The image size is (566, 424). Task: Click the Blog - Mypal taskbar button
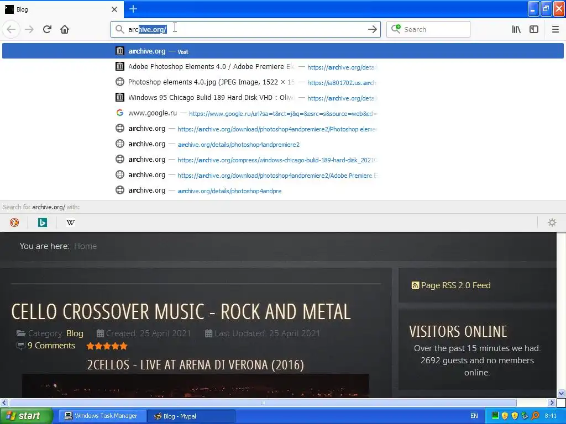coord(191,416)
